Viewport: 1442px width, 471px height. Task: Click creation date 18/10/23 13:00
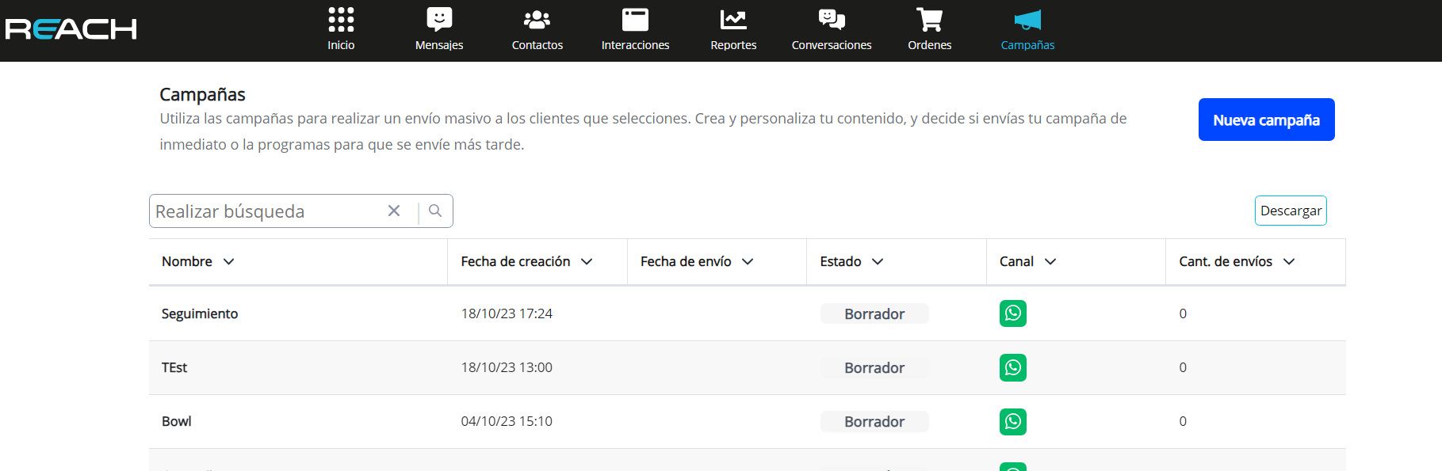pos(507,367)
